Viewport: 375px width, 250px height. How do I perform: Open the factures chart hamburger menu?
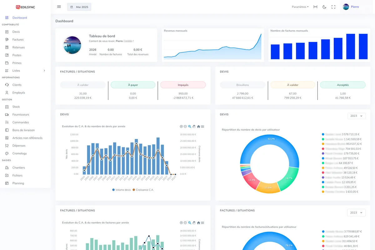point(202,222)
